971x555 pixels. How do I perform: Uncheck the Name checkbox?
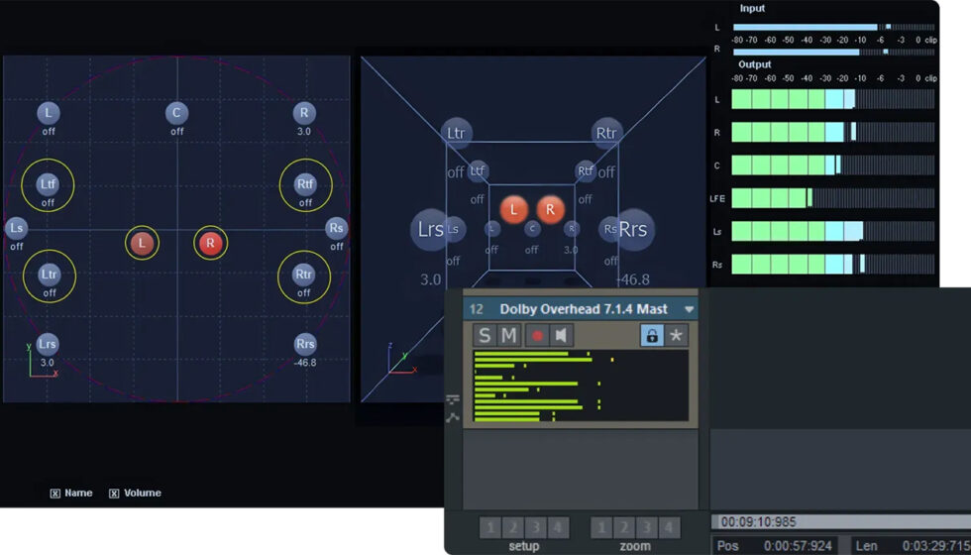pos(55,494)
